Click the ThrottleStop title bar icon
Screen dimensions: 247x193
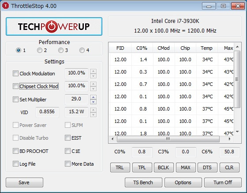(5, 6)
